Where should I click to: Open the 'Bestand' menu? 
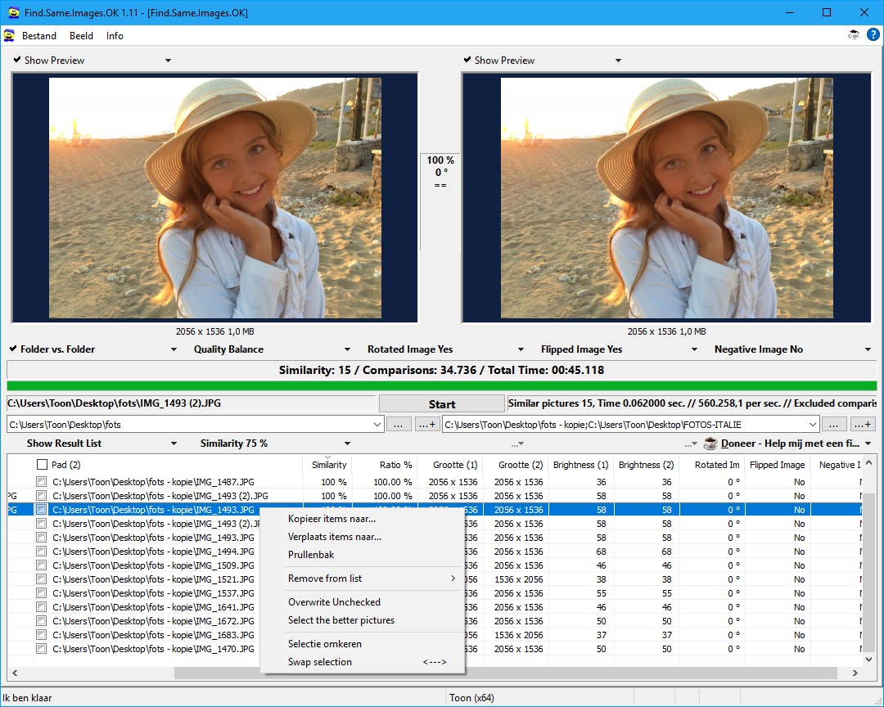39,36
